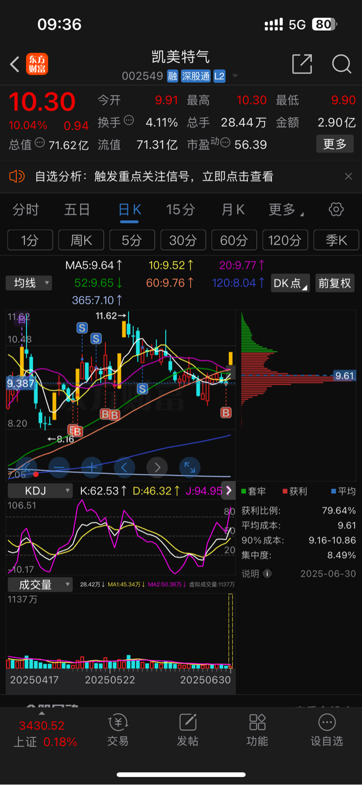Select the 1分 period button

click(30, 240)
